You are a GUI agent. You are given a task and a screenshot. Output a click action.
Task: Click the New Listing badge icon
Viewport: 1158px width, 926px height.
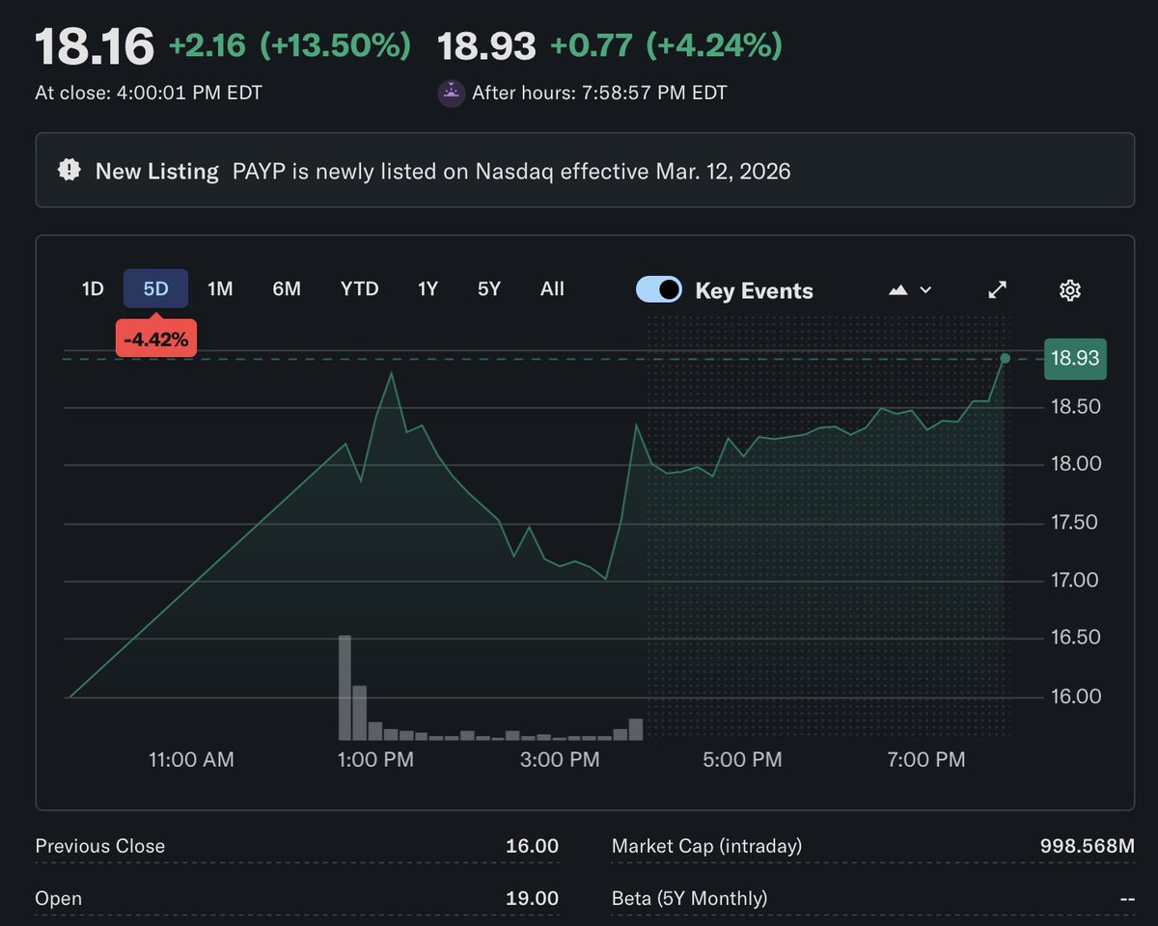tap(69, 171)
